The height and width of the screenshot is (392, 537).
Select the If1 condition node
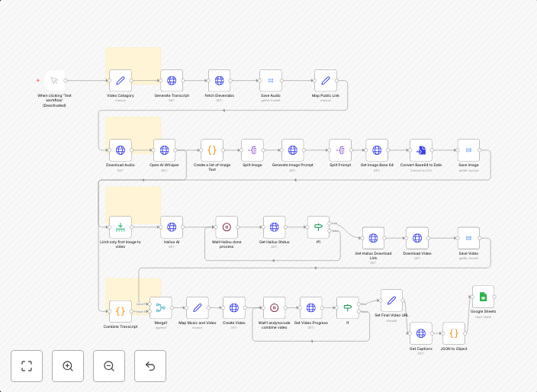[318, 227]
